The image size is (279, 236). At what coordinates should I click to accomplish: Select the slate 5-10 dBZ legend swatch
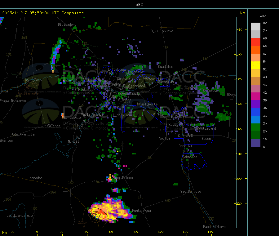(255, 143)
